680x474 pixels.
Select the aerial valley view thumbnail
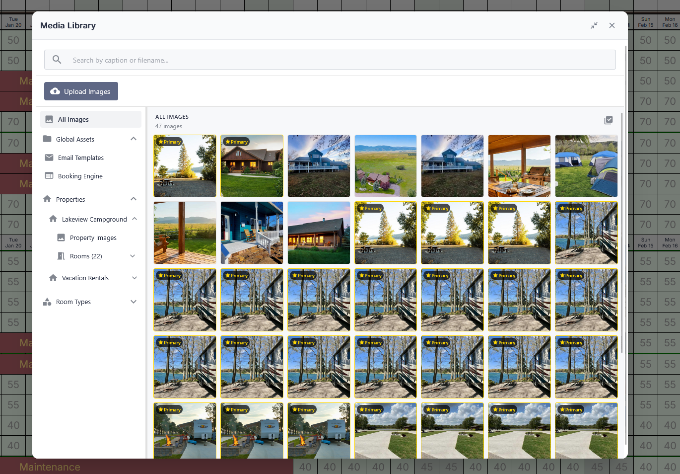(x=386, y=166)
